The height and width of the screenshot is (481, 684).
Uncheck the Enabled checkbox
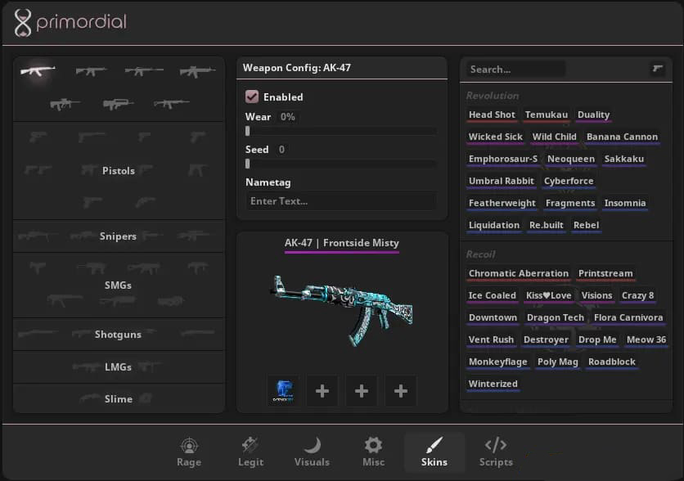pos(252,97)
